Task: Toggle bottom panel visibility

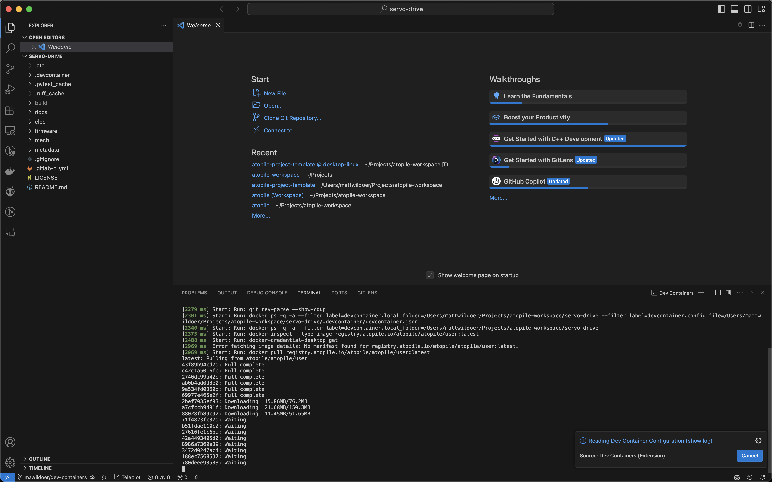Action: (734, 9)
